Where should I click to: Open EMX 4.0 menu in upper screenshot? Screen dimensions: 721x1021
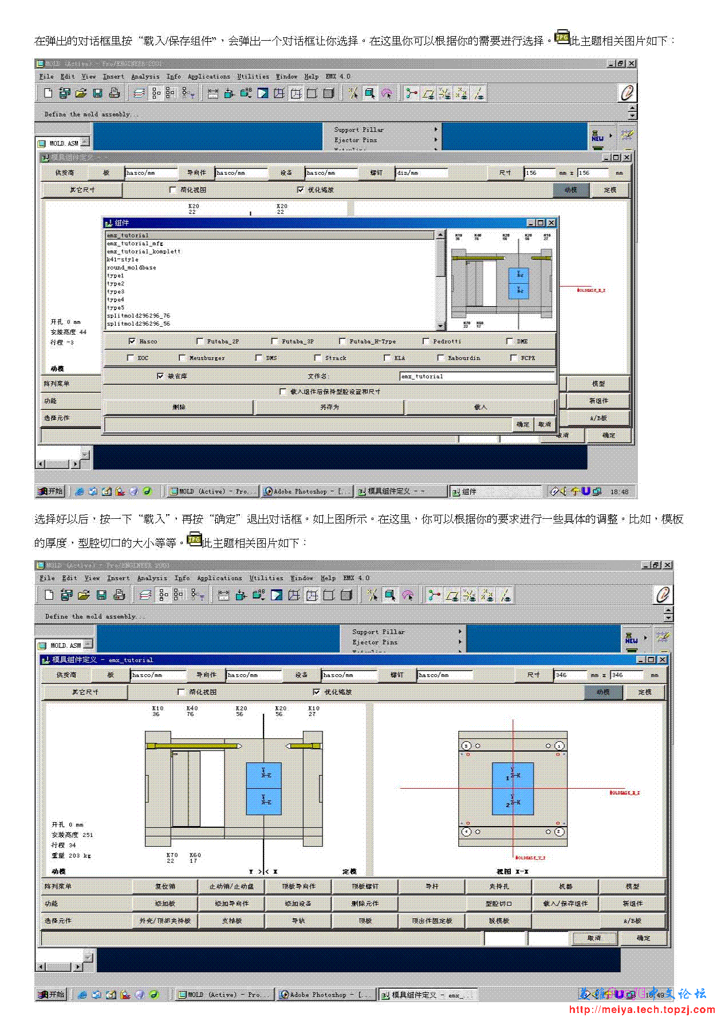pos(338,76)
